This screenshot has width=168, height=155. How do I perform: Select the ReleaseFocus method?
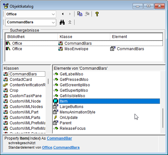coord(73,128)
